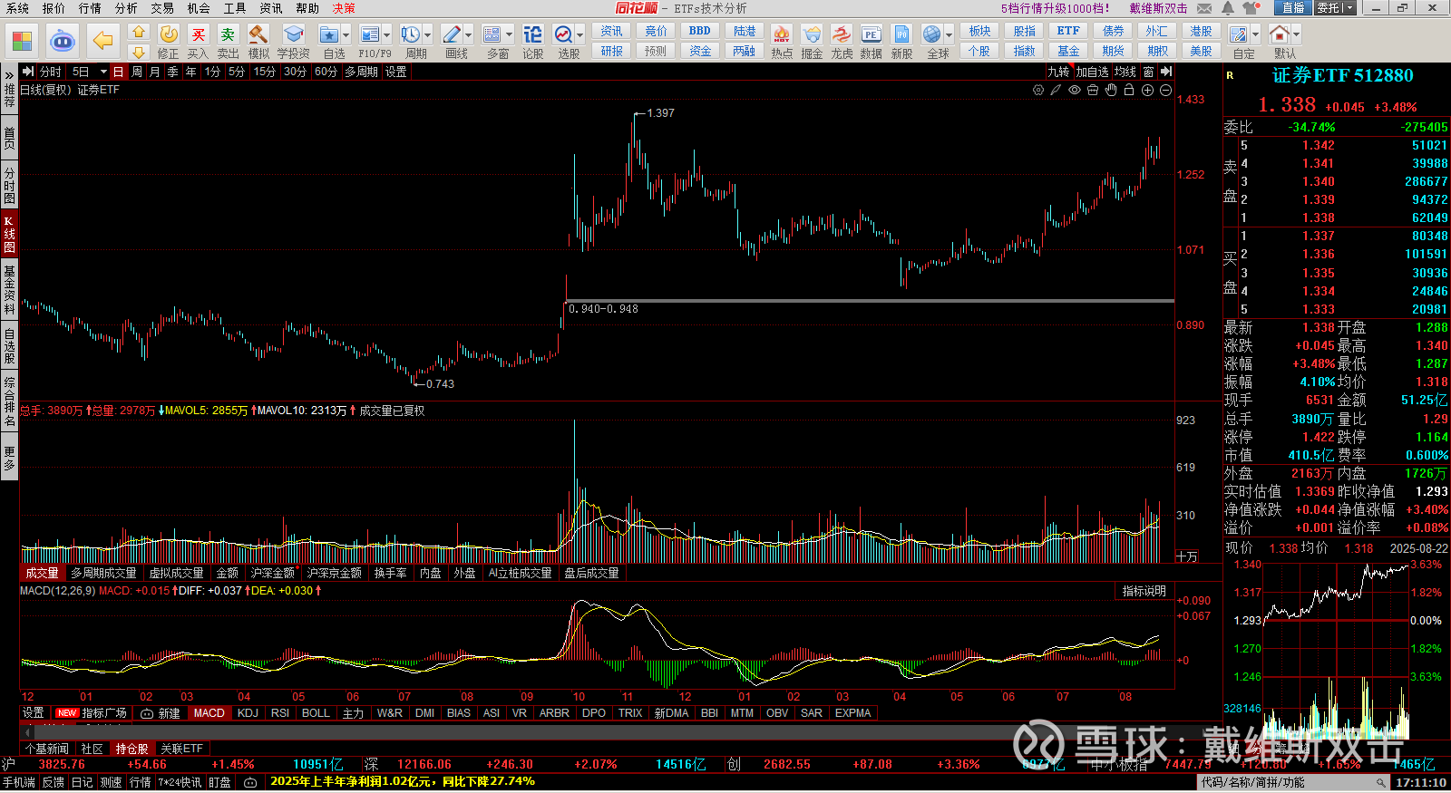Expand the 自选 dropdown arrow
Viewport: 1451px width, 793px height.
pyautogui.click(x=346, y=34)
